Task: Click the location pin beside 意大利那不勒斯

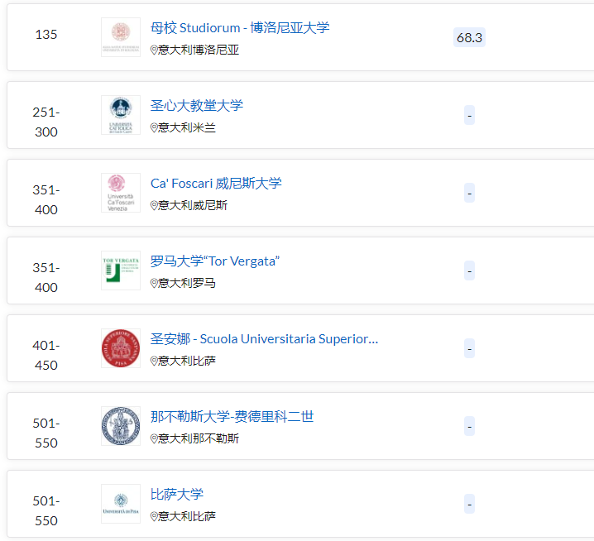Action: 154,438
